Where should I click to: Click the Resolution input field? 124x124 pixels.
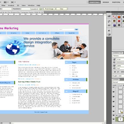26,9
